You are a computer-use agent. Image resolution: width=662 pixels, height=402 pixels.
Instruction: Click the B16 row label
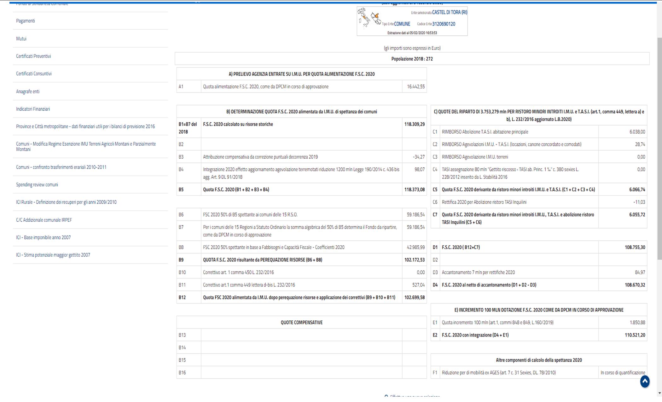182,373
